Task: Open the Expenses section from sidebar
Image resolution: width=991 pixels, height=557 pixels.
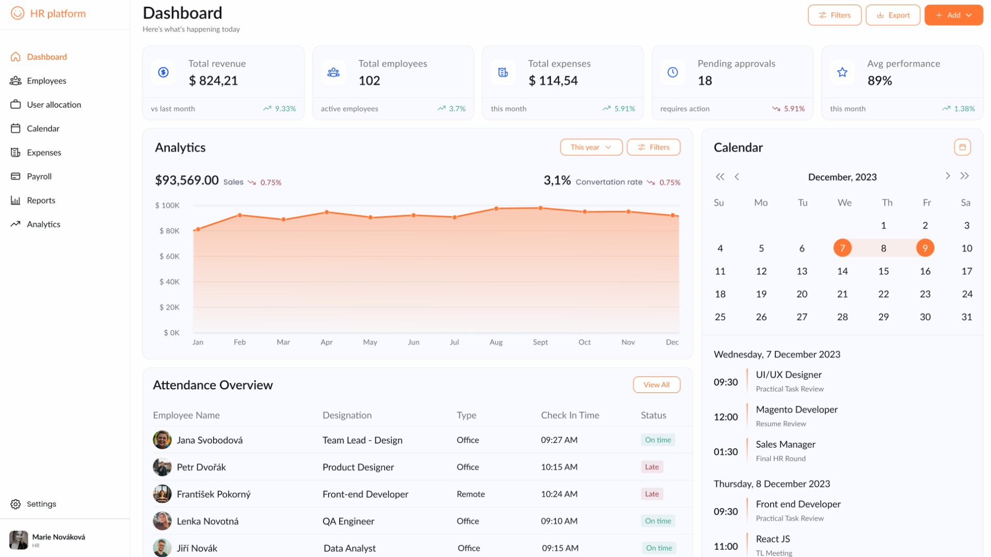Action: pyautogui.click(x=43, y=152)
